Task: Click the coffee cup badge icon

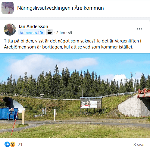Action: [49, 32]
